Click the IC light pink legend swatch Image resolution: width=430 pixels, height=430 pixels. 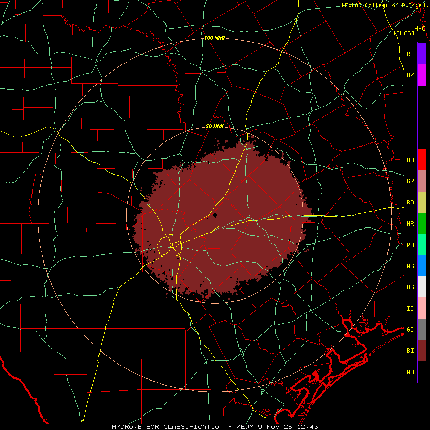pyautogui.click(x=422, y=308)
